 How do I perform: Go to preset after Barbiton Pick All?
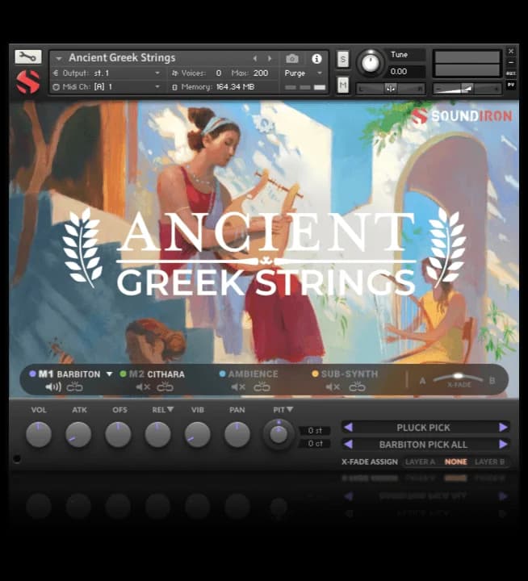click(x=503, y=444)
